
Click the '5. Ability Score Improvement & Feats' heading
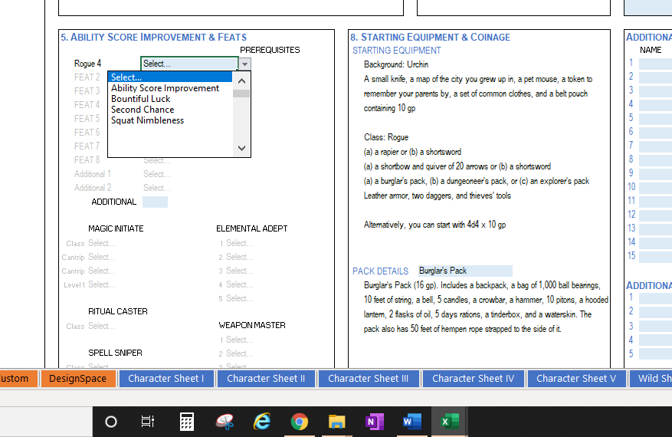click(153, 38)
